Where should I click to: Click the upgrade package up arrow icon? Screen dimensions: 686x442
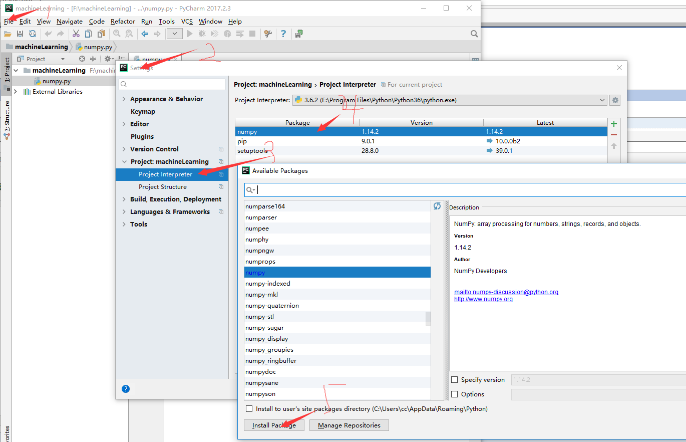[x=614, y=146]
